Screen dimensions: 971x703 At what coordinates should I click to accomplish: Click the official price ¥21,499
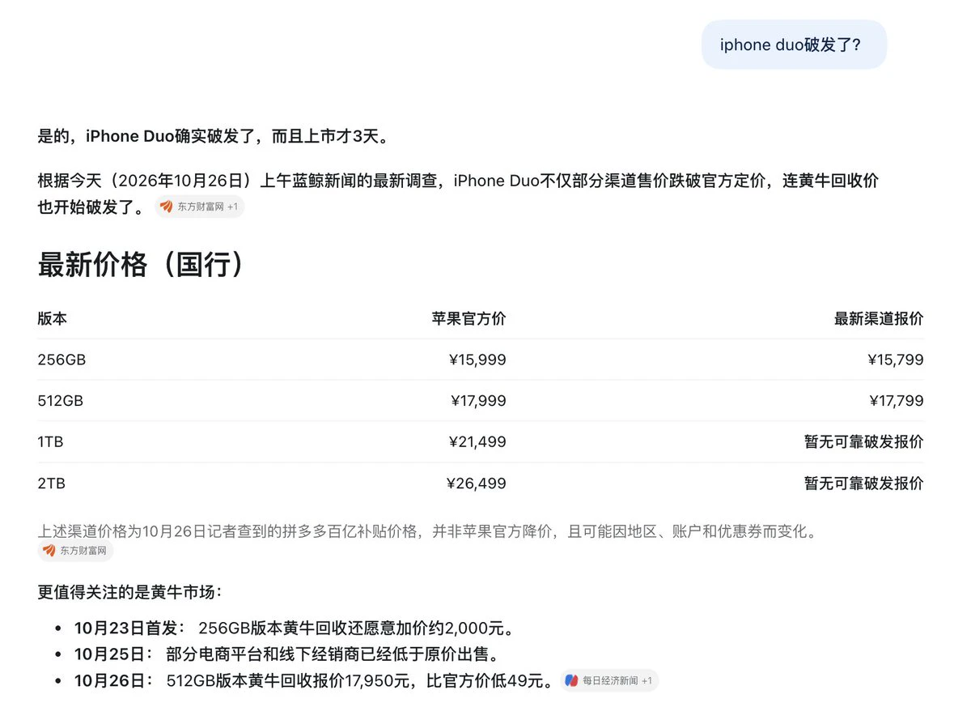pyautogui.click(x=477, y=442)
